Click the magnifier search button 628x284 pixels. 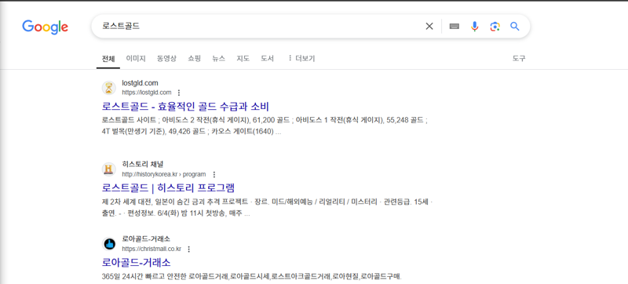click(515, 27)
